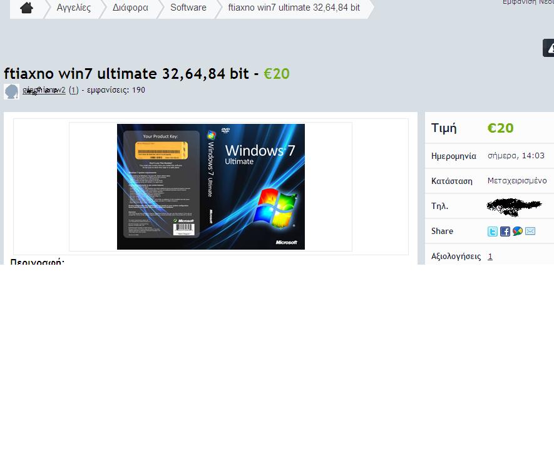Viewport: 554px width, 468px height.
Task: Click the condition value 'Μεταχειρισμένο'
Action: pyautogui.click(x=517, y=180)
